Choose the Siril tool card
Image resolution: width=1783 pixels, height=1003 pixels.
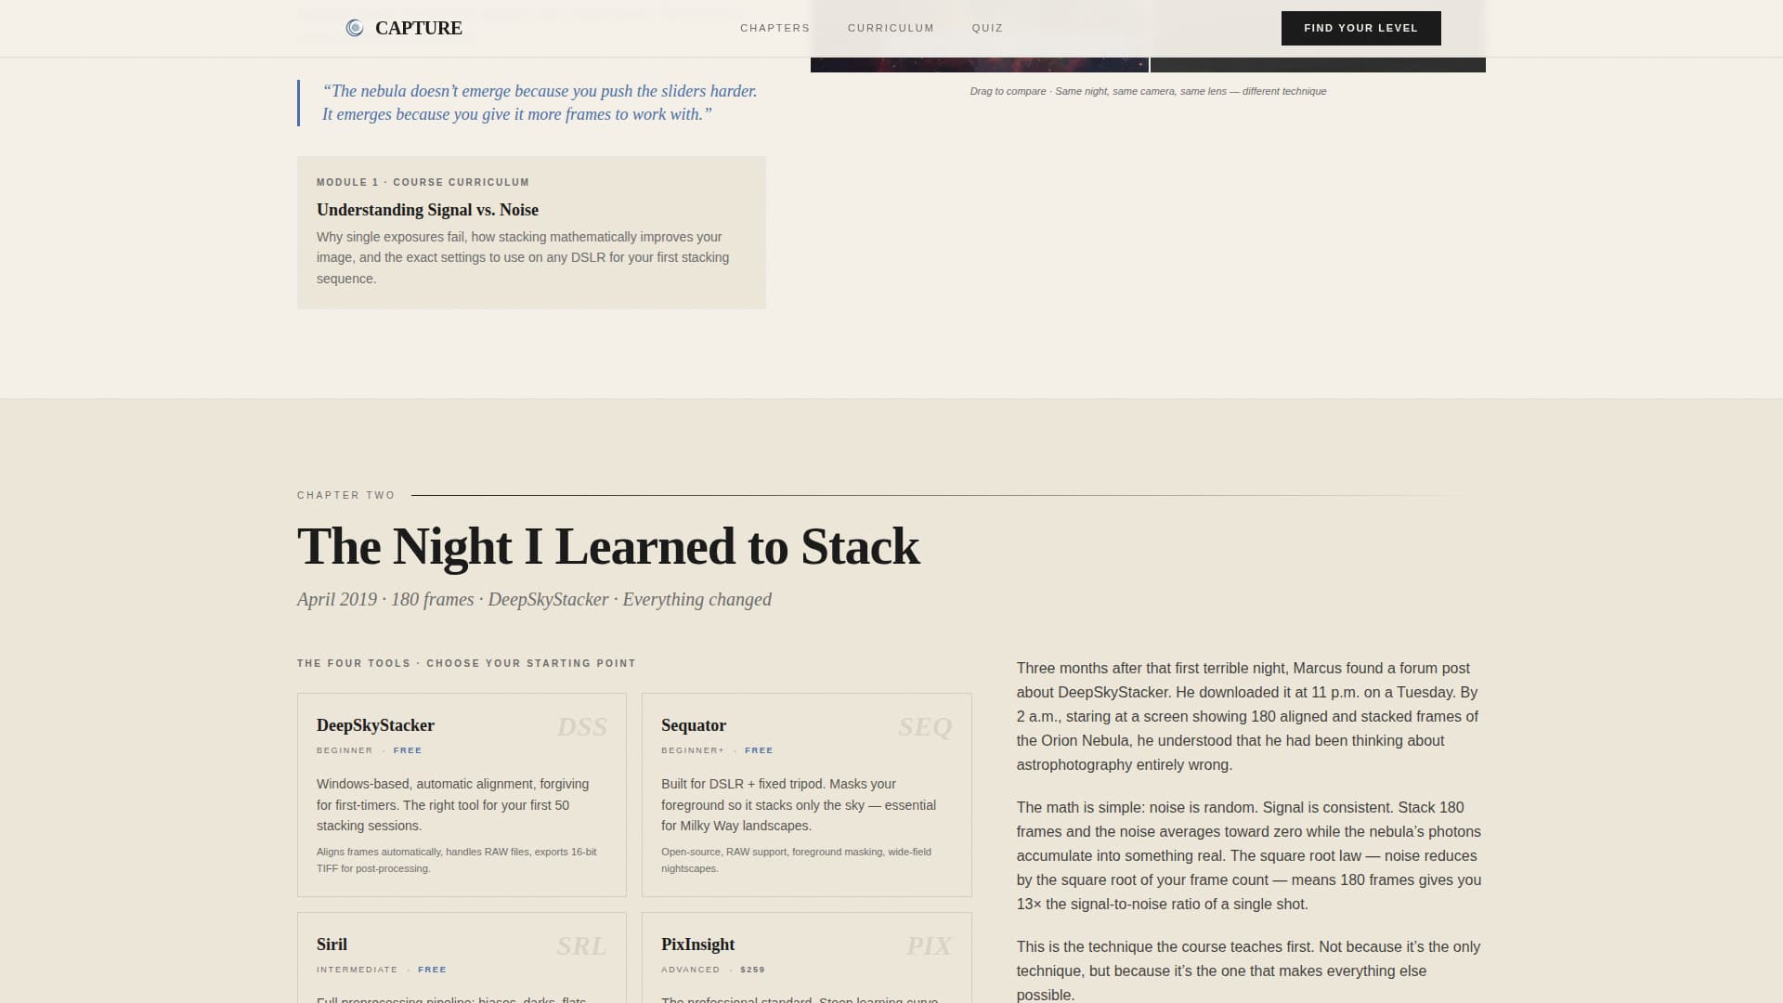pos(462,957)
